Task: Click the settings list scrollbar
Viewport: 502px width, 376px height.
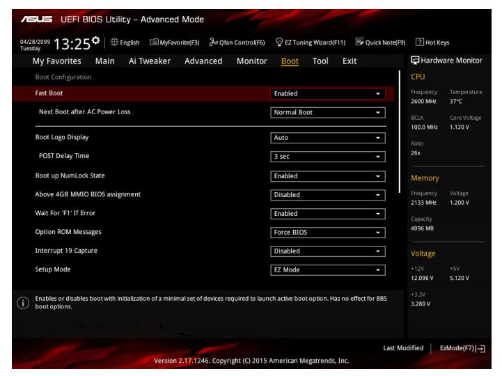Action: point(399,132)
